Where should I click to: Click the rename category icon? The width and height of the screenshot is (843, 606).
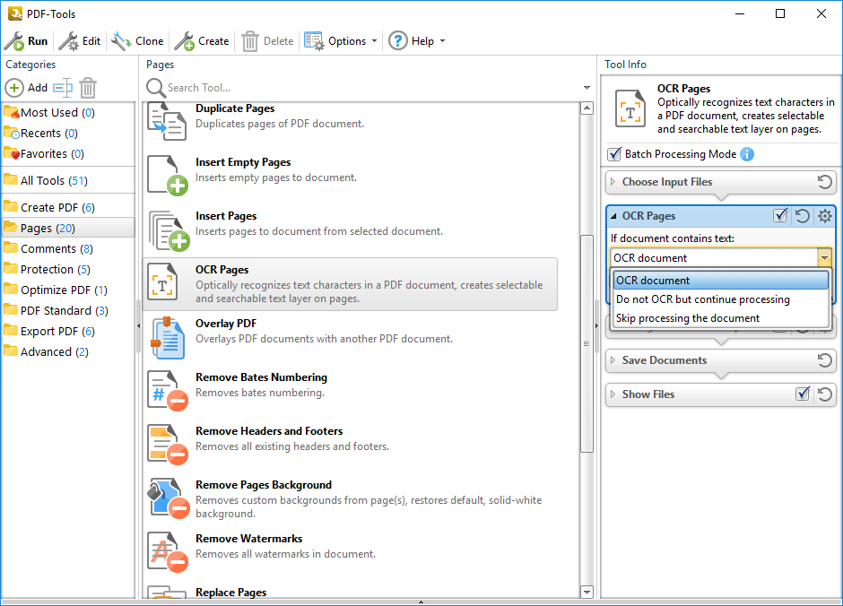pos(62,88)
